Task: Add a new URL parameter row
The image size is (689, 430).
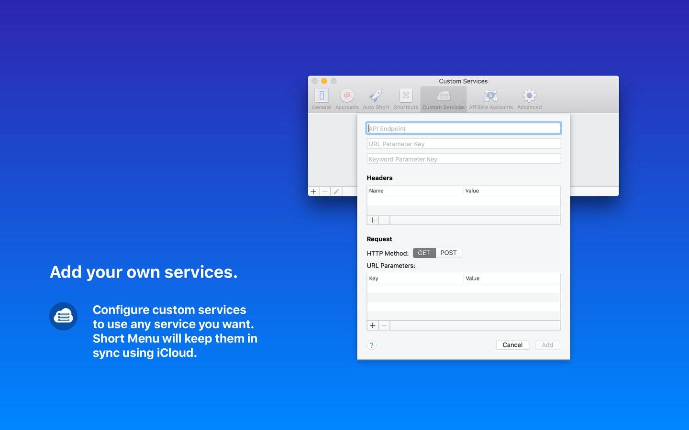Action: pos(373,325)
